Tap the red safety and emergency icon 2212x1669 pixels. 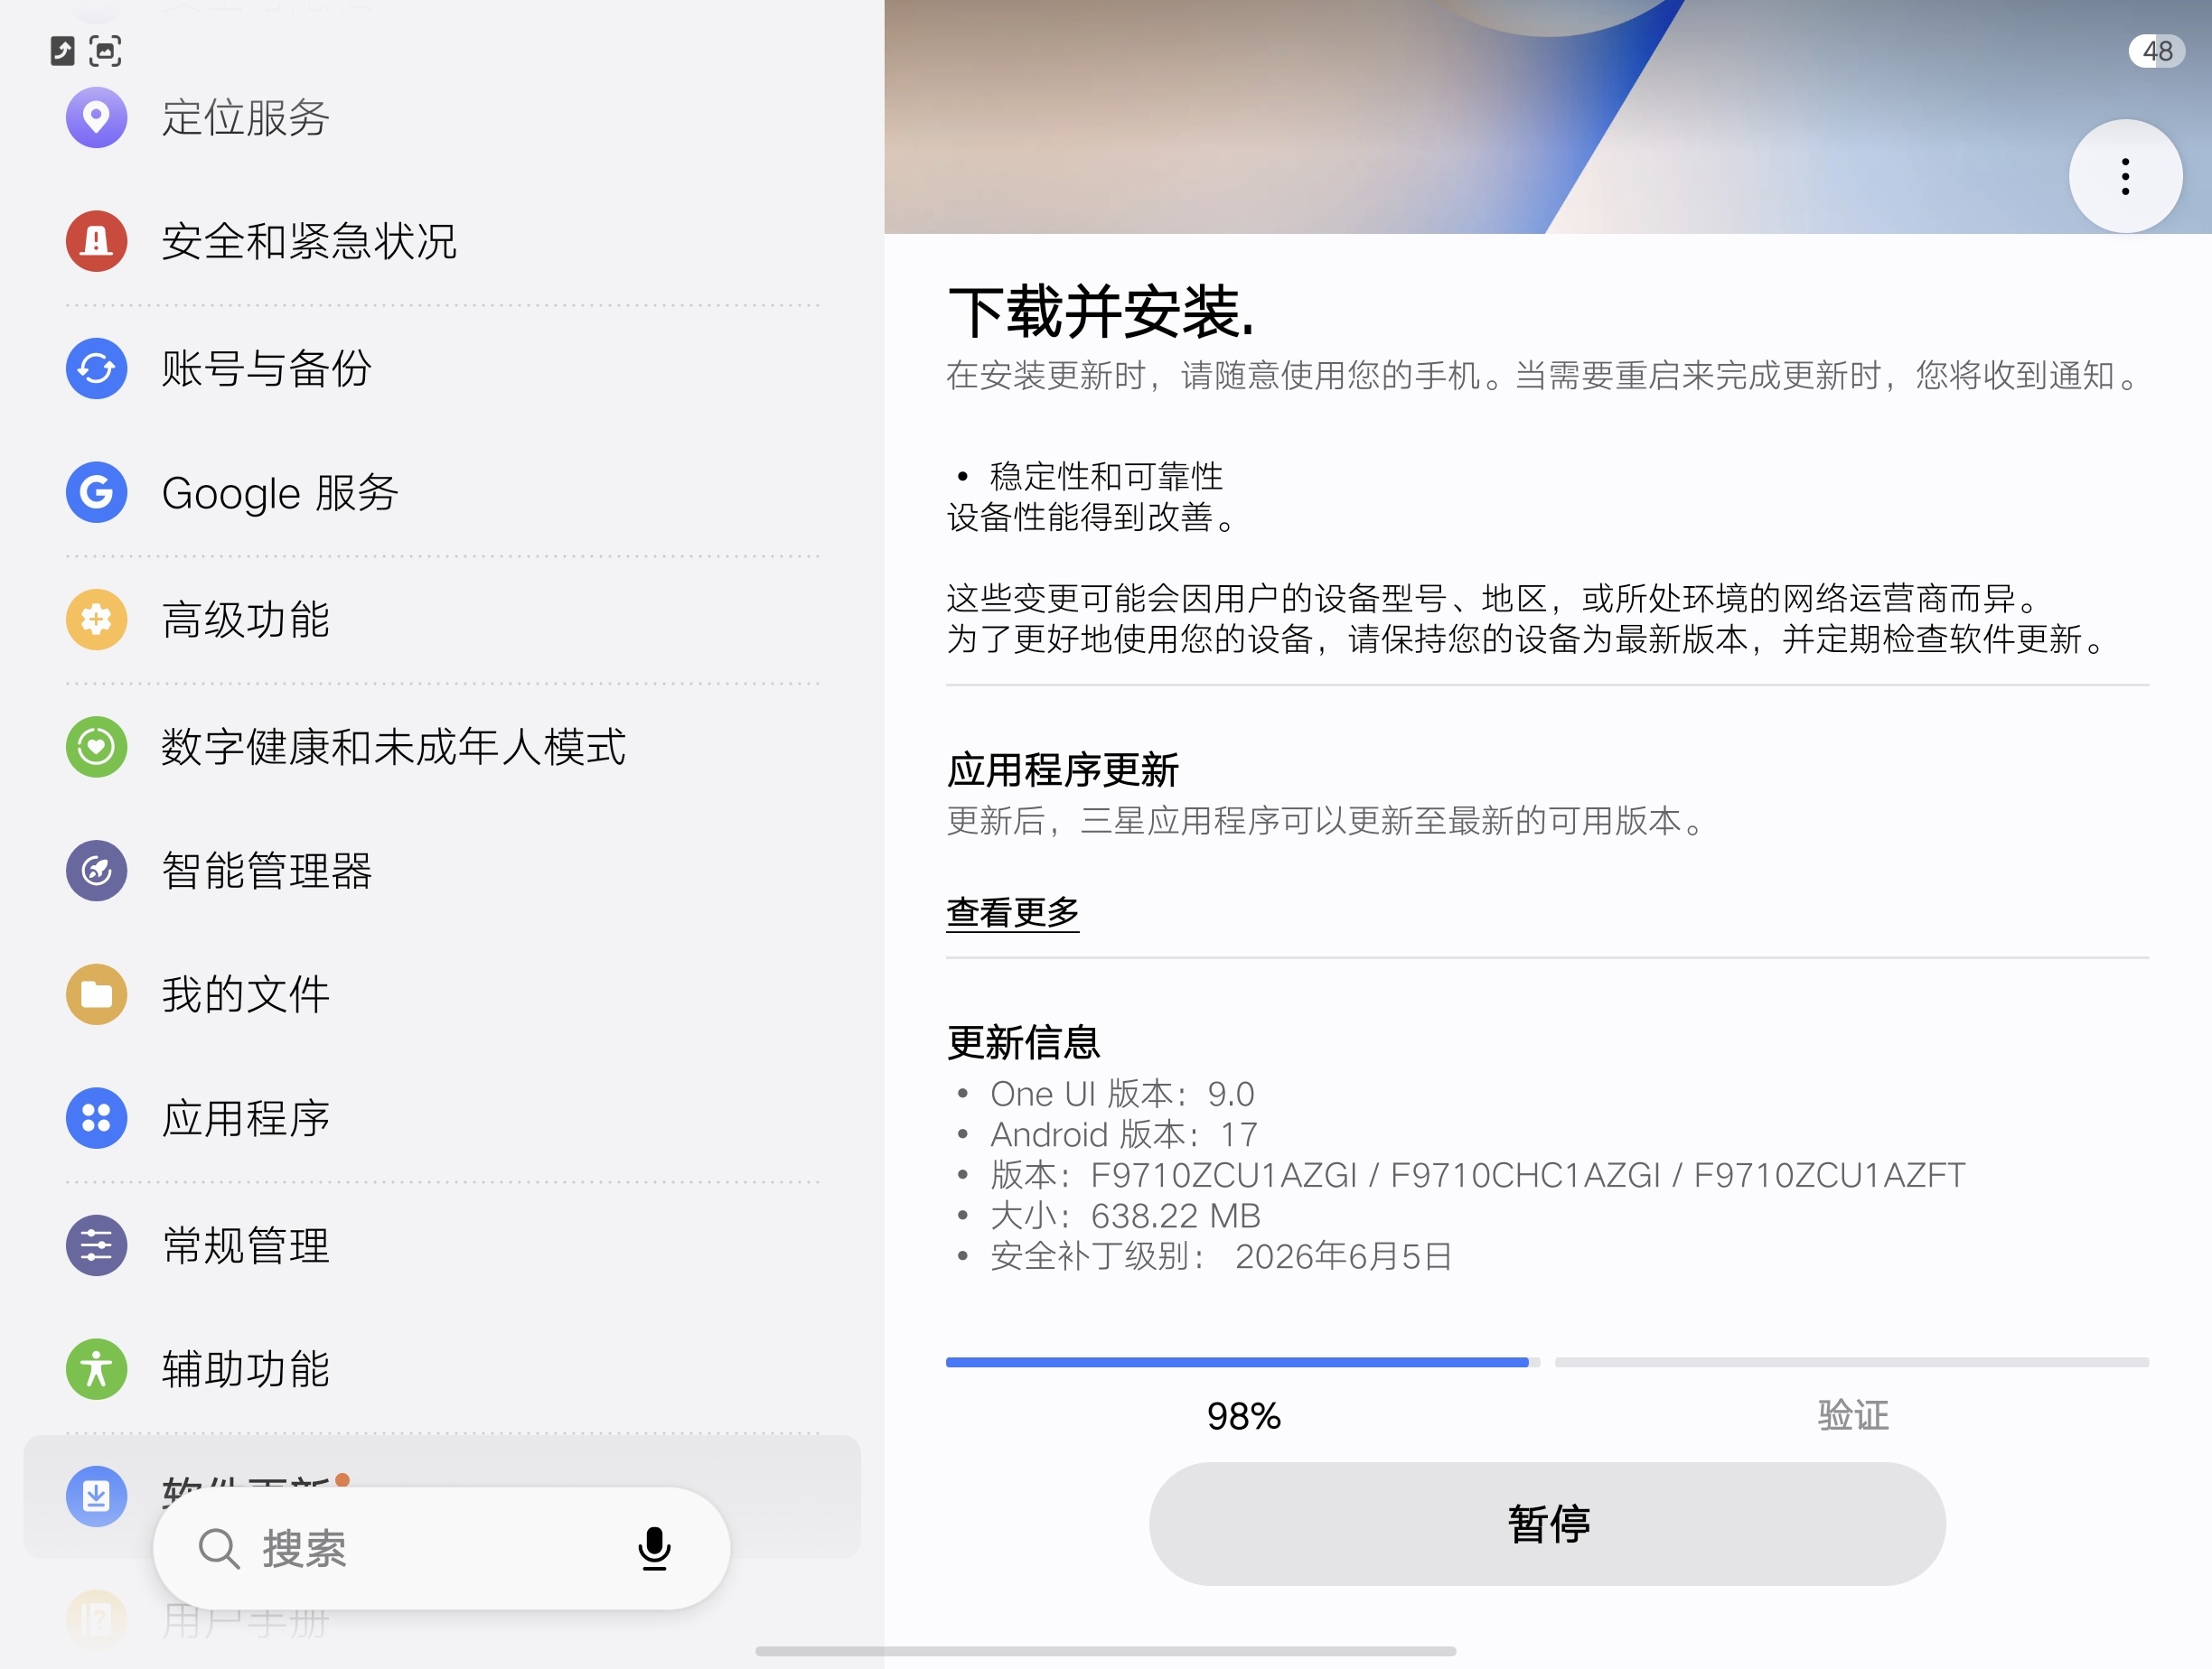(x=96, y=241)
